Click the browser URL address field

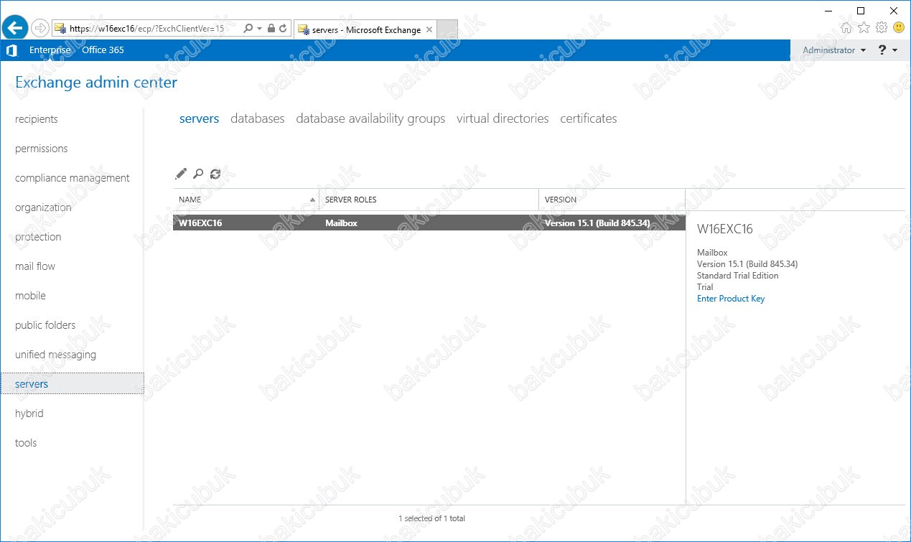147,29
